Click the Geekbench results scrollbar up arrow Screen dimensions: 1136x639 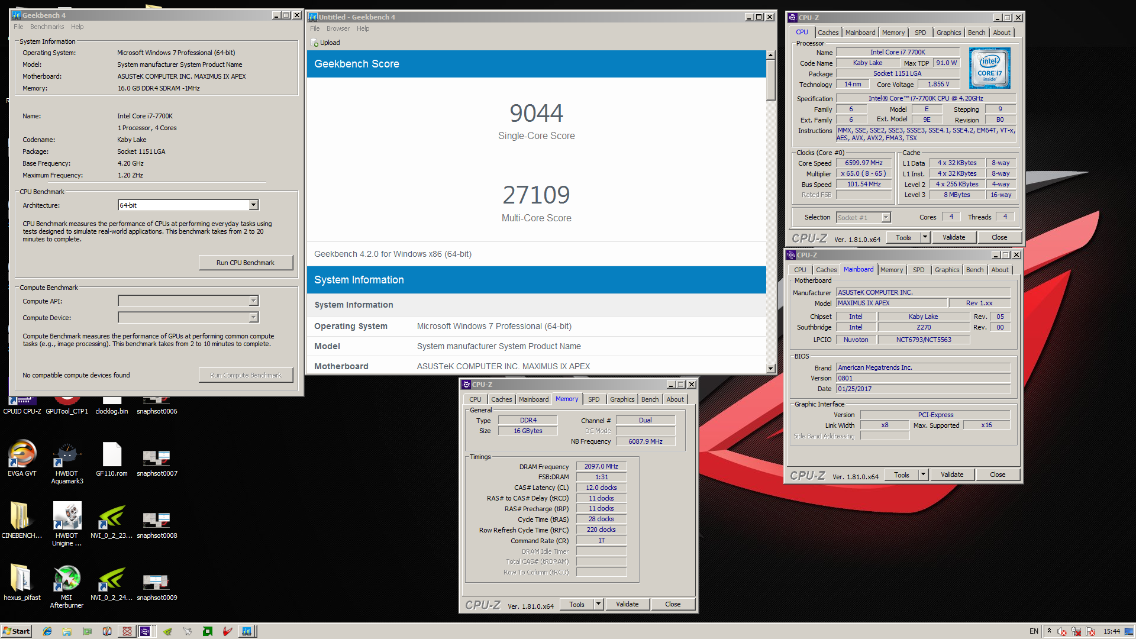[770, 55]
